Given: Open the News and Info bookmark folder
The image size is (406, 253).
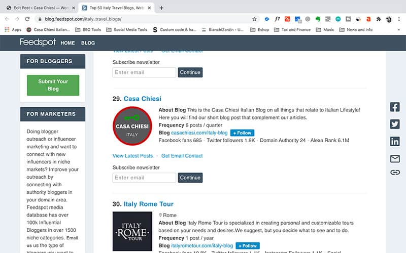Looking at the screenshot, I should tap(356, 30).
